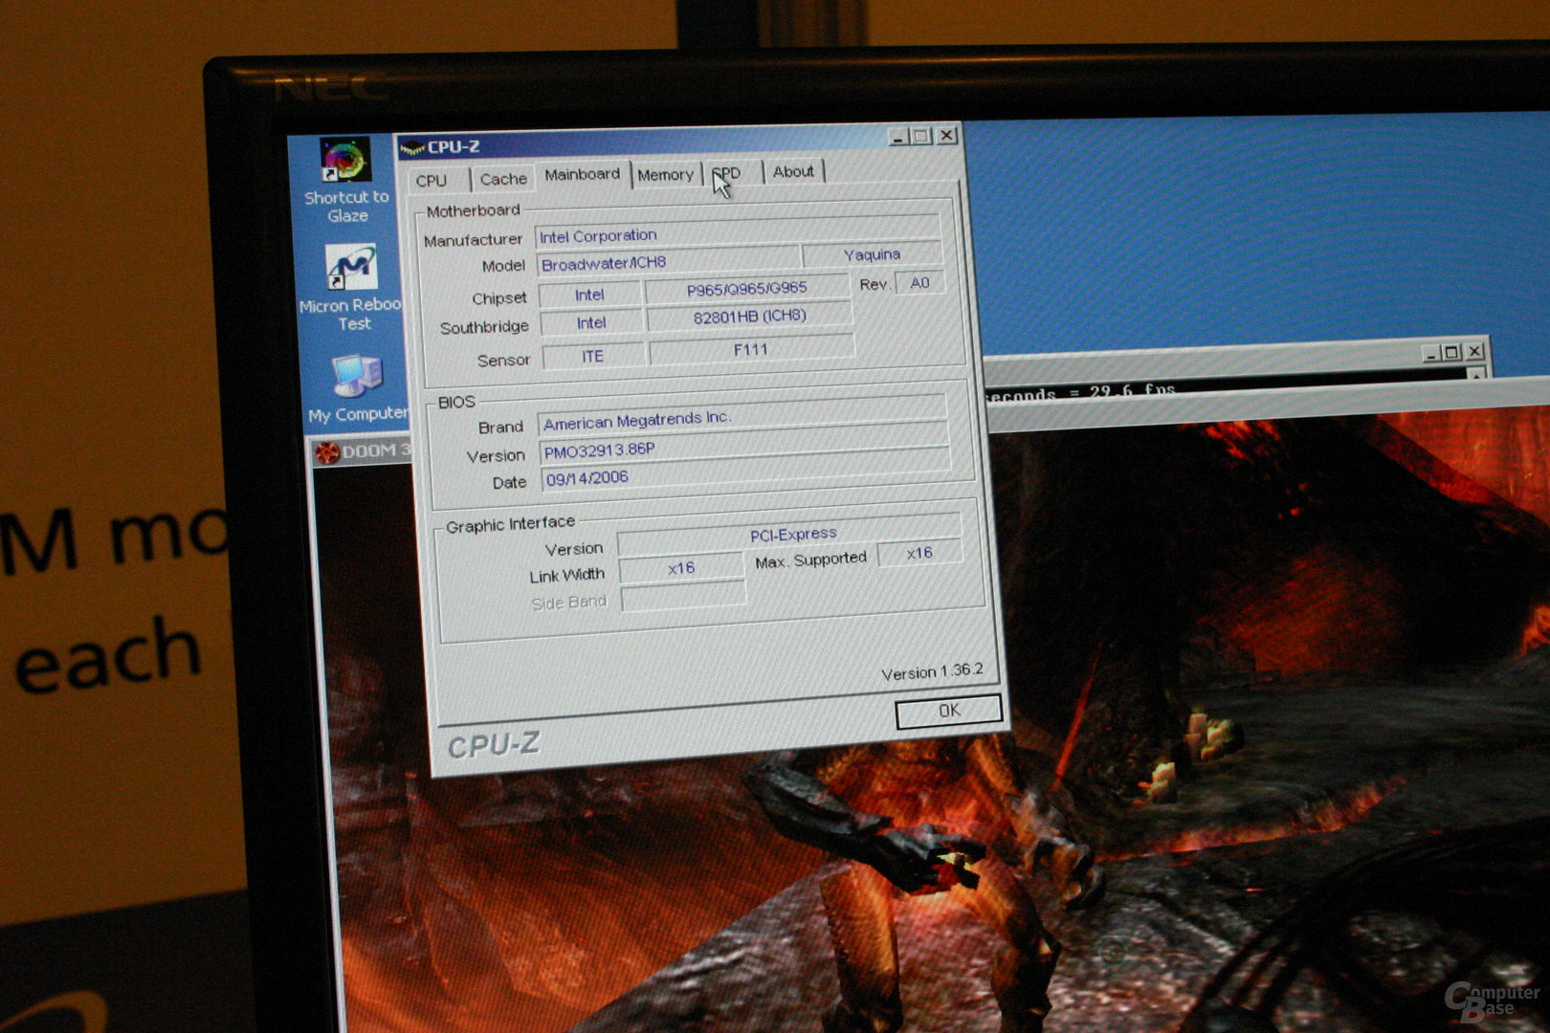Screen dimensions: 1550x1033
Task: Close the console window behind CPU-Z
Action: tap(1475, 351)
